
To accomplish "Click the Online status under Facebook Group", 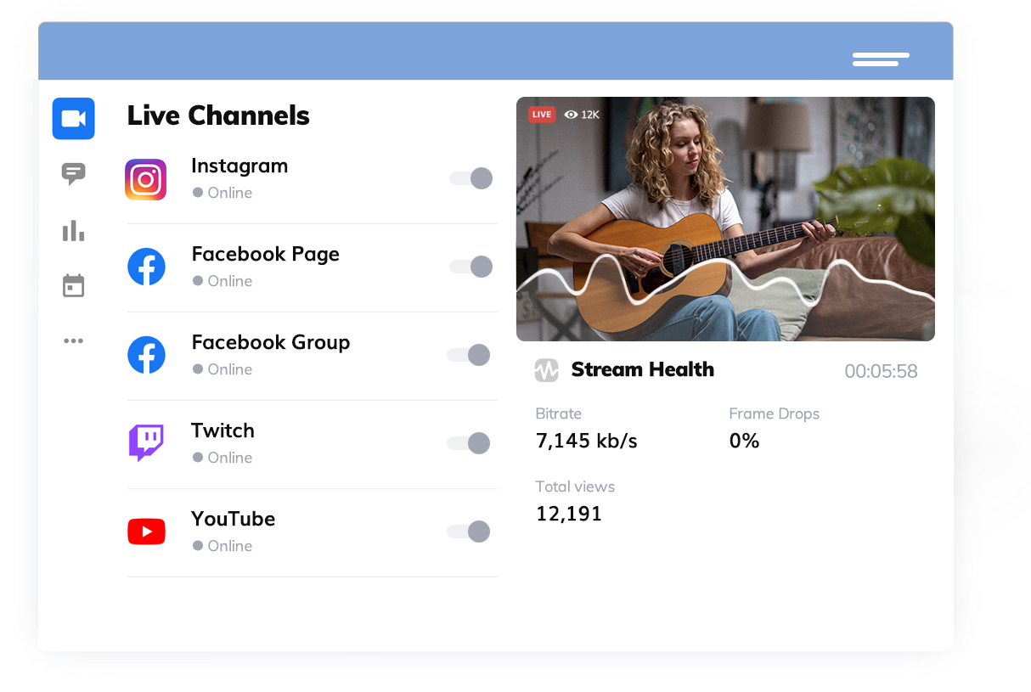I will 223,369.
